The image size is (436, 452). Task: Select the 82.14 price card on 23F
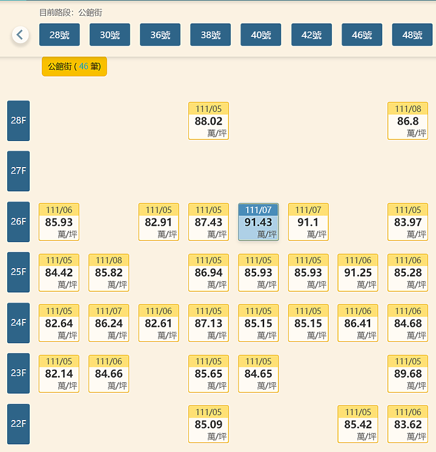(59, 373)
